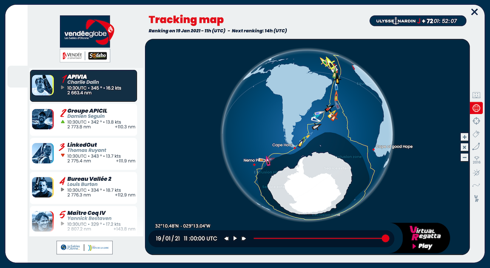Toggle the 2016 trophy reference icon

(476, 160)
